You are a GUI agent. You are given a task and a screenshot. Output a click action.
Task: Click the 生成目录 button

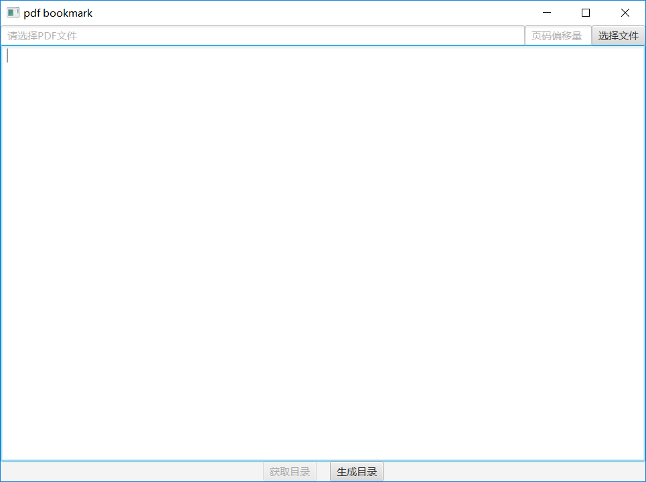pos(357,471)
